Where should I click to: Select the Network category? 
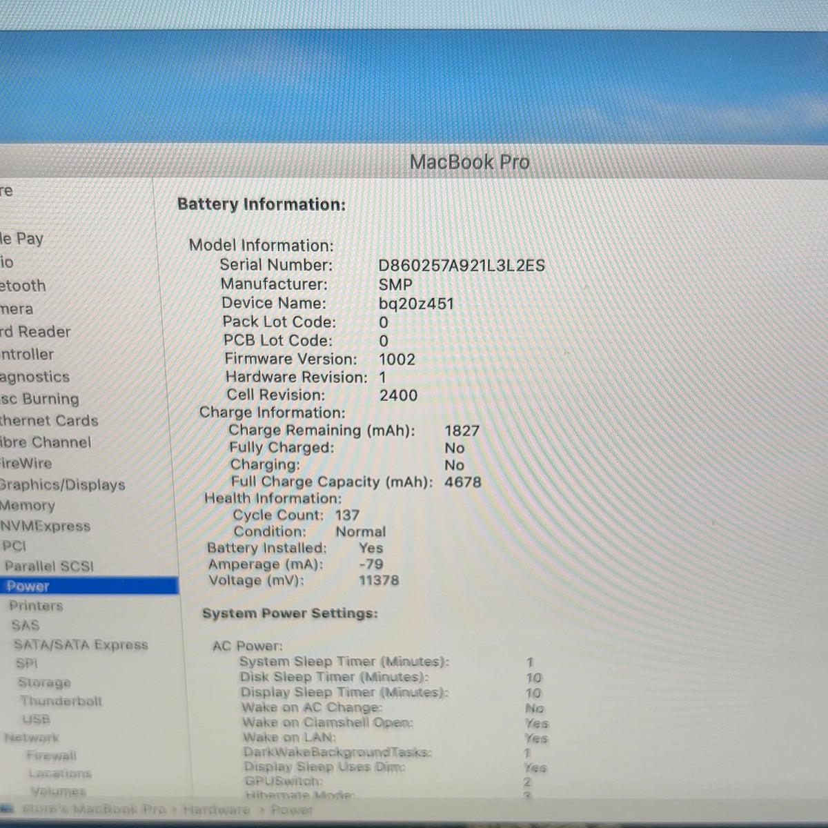pos(32,738)
